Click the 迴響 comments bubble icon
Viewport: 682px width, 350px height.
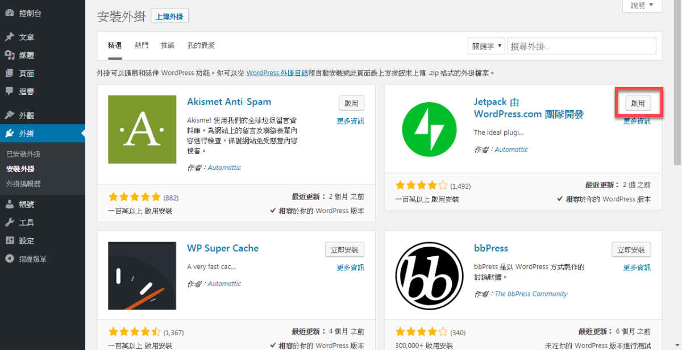(x=10, y=91)
